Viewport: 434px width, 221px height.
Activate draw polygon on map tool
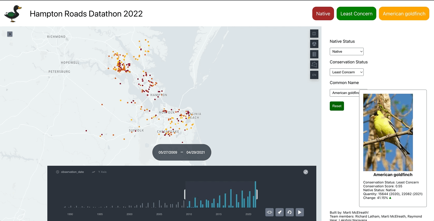[314, 65]
